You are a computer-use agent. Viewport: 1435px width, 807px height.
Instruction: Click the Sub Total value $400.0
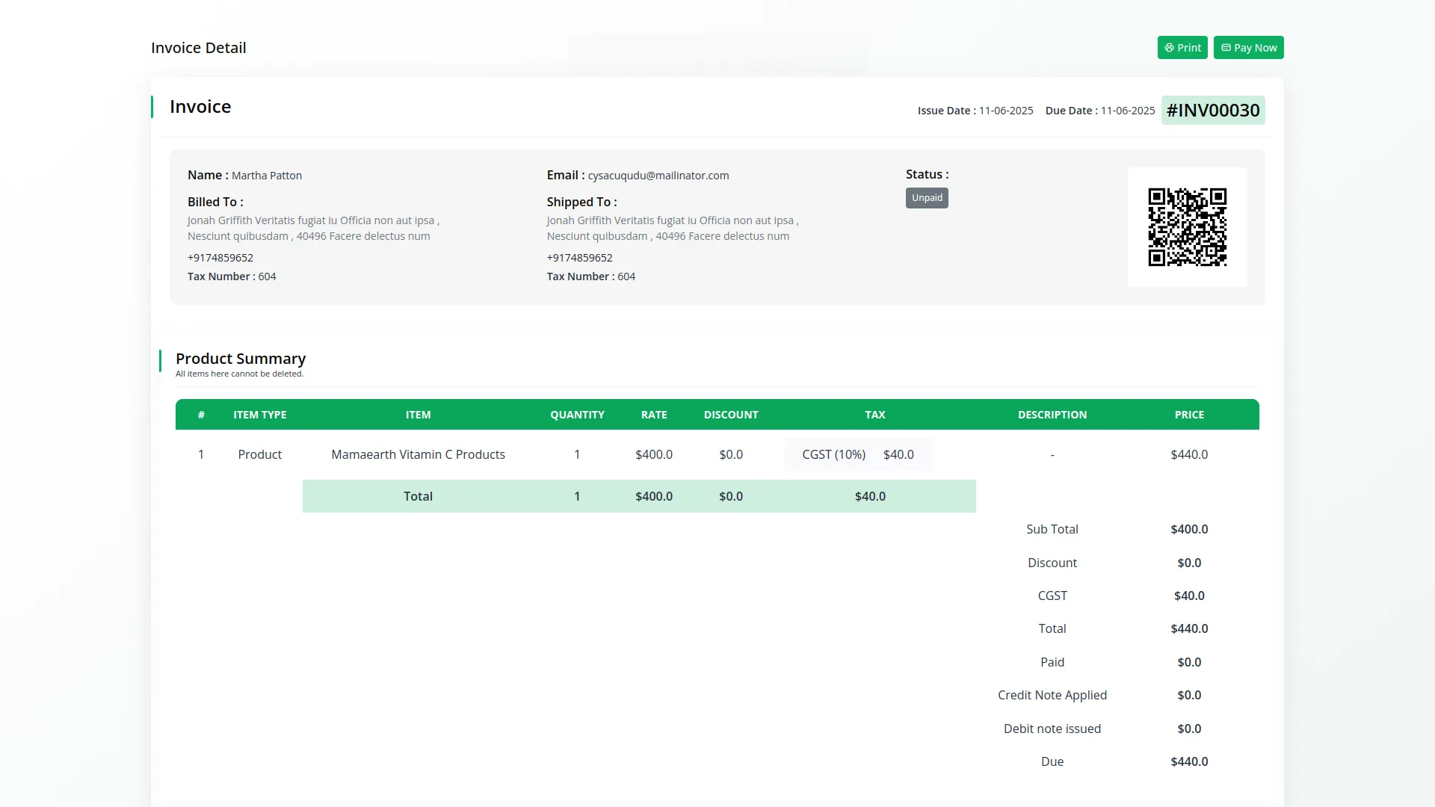click(x=1188, y=529)
